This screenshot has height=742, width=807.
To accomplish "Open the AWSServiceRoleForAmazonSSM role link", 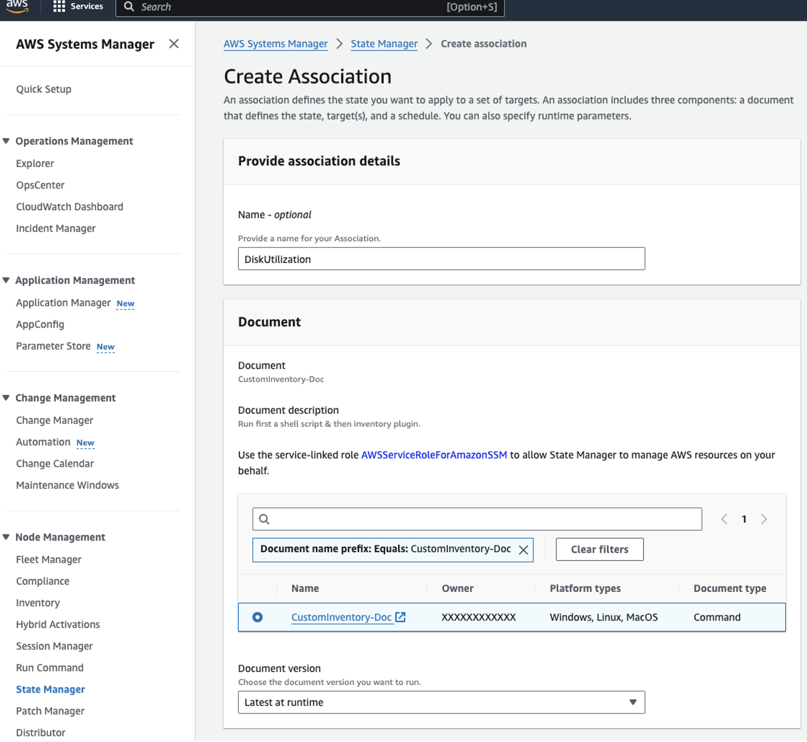I will (434, 455).
